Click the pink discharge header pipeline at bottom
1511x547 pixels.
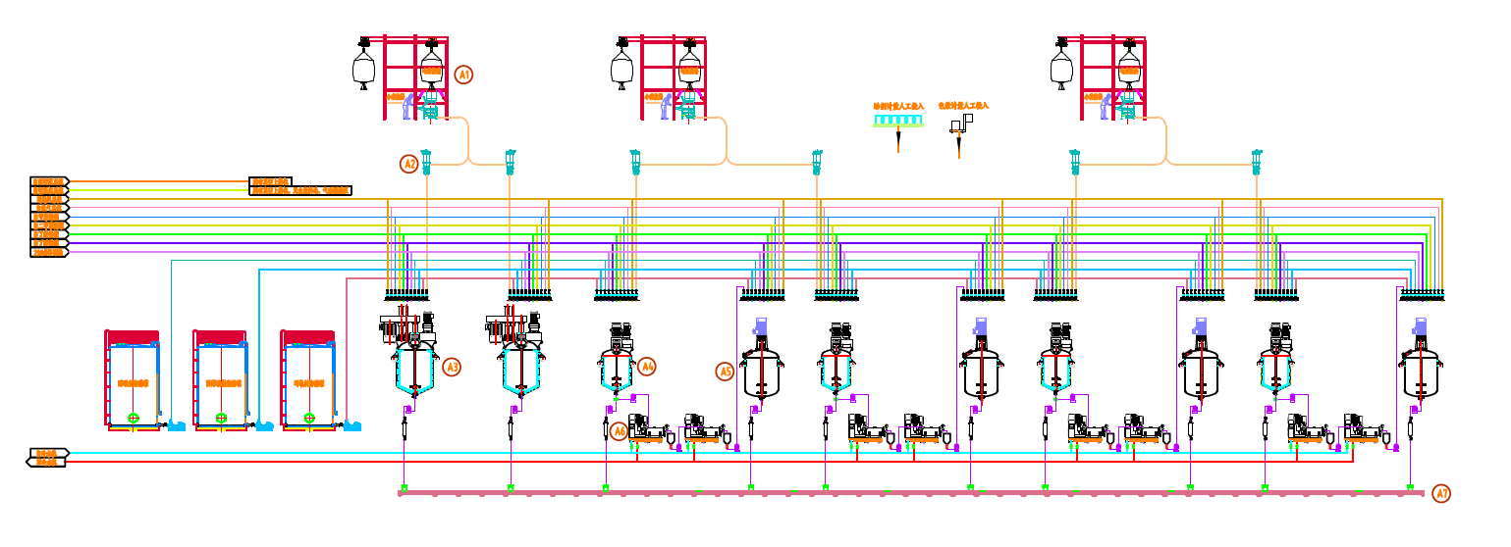click(x=910, y=493)
